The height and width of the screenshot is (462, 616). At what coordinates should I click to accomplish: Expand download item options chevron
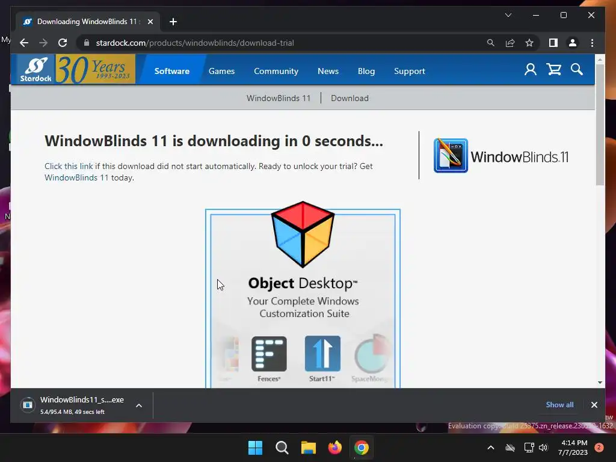(139, 405)
